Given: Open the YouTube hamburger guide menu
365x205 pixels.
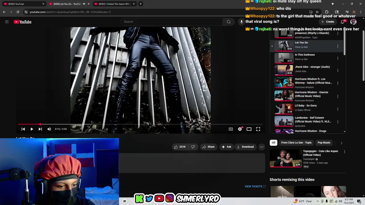Looking at the screenshot, I should tap(7, 22).
